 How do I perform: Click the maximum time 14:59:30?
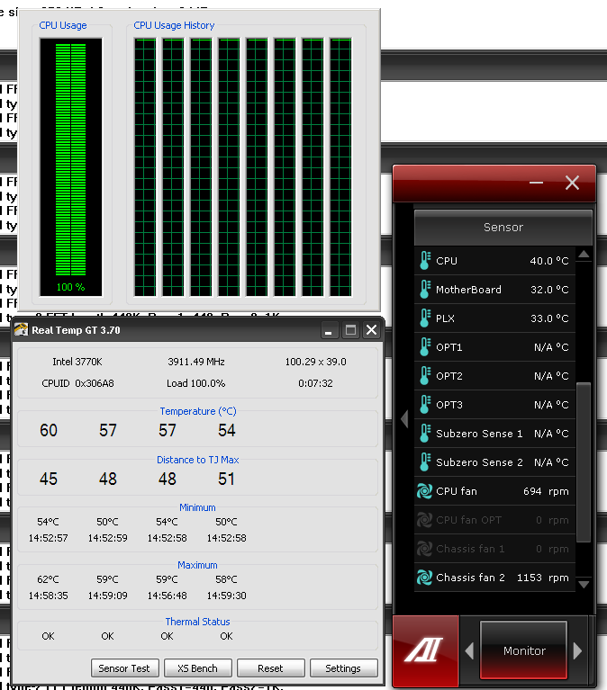[x=226, y=596]
